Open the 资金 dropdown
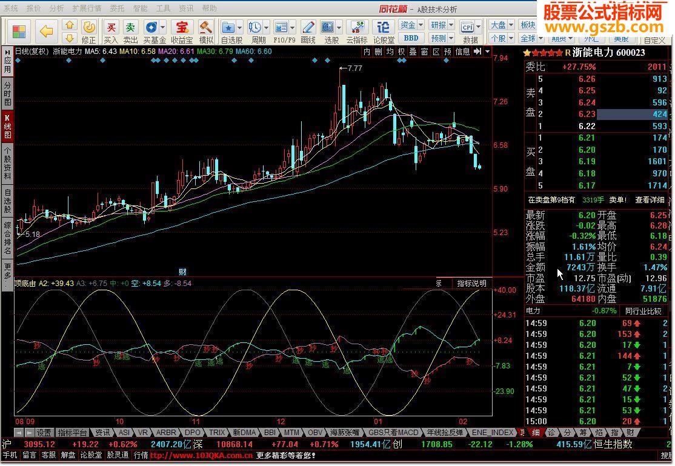 coord(411,25)
